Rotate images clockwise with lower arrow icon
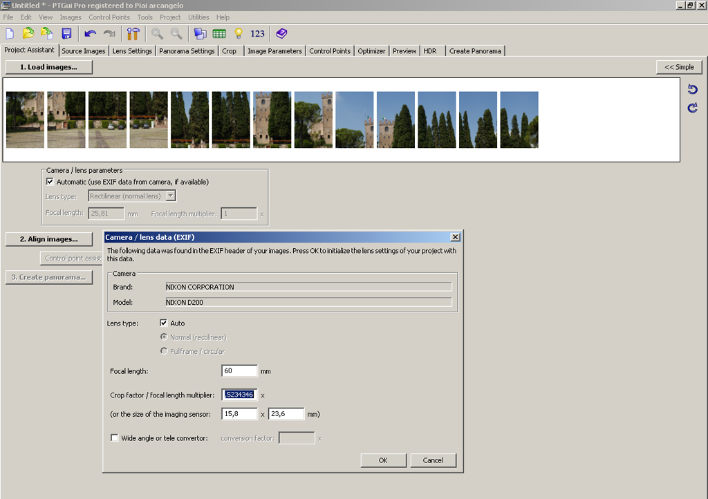Viewport: 708px width, 499px height. click(693, 108)
